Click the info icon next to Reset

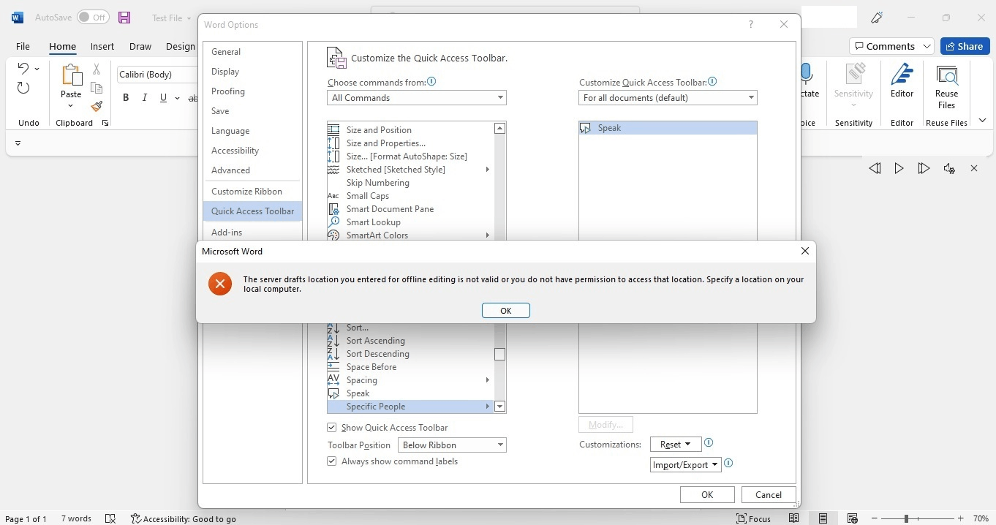point(709,443)
